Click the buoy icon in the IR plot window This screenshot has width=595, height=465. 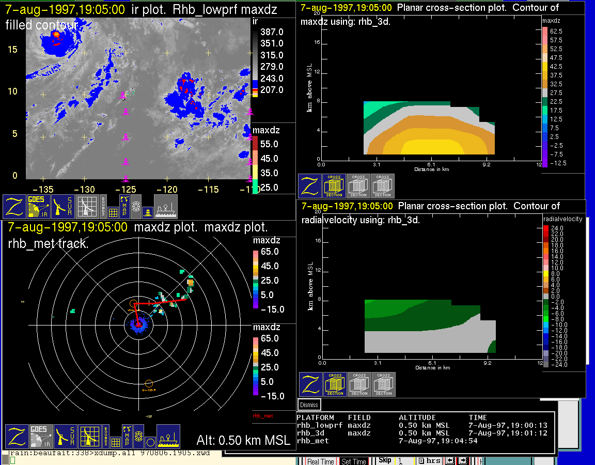(147, 211)
